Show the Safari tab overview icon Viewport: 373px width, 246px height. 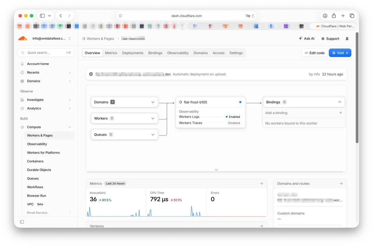pos(352,16)
